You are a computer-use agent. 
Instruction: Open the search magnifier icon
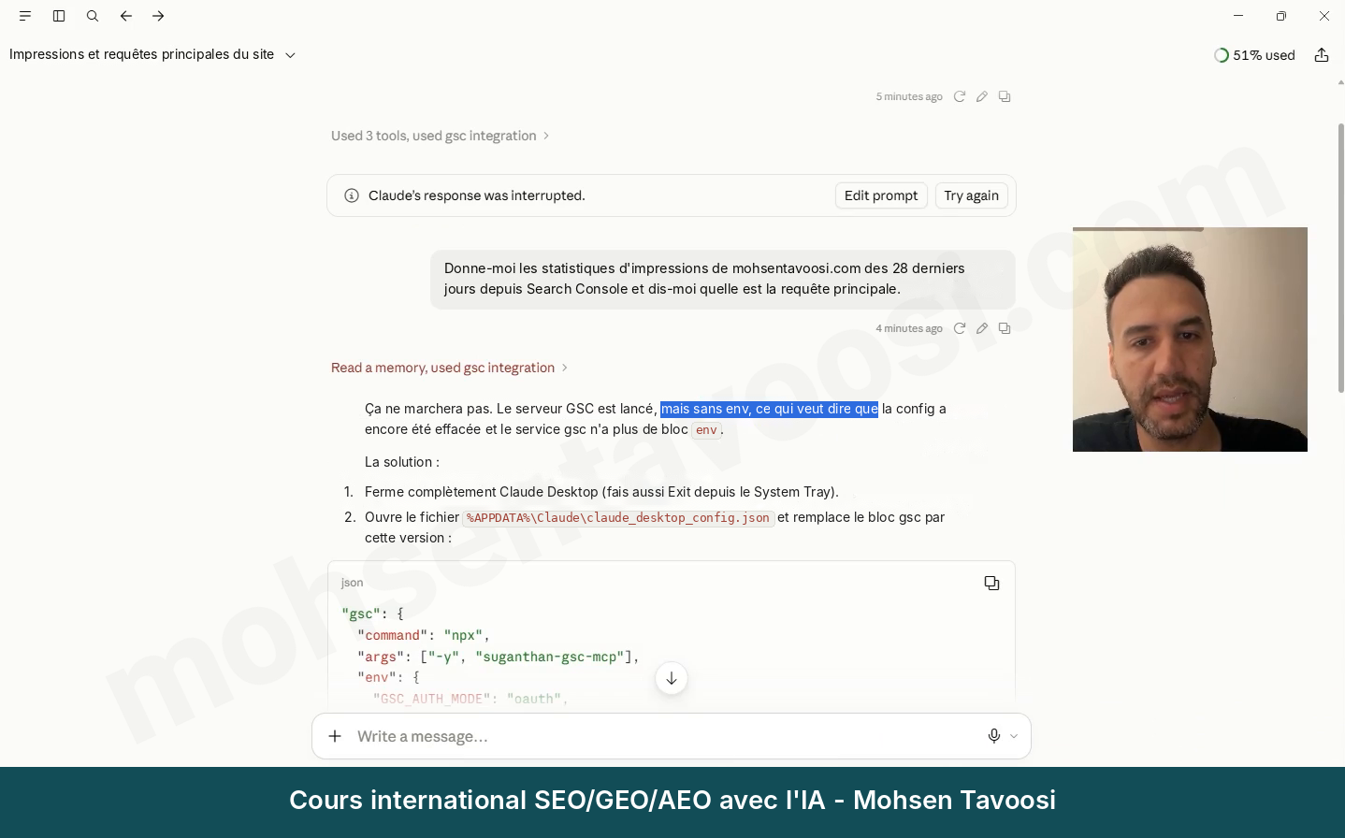[x=93, y=16]
